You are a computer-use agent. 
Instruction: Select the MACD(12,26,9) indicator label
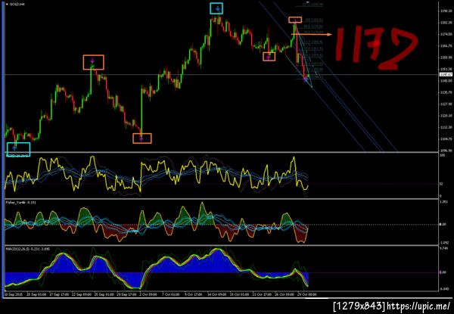pos(29,250)
